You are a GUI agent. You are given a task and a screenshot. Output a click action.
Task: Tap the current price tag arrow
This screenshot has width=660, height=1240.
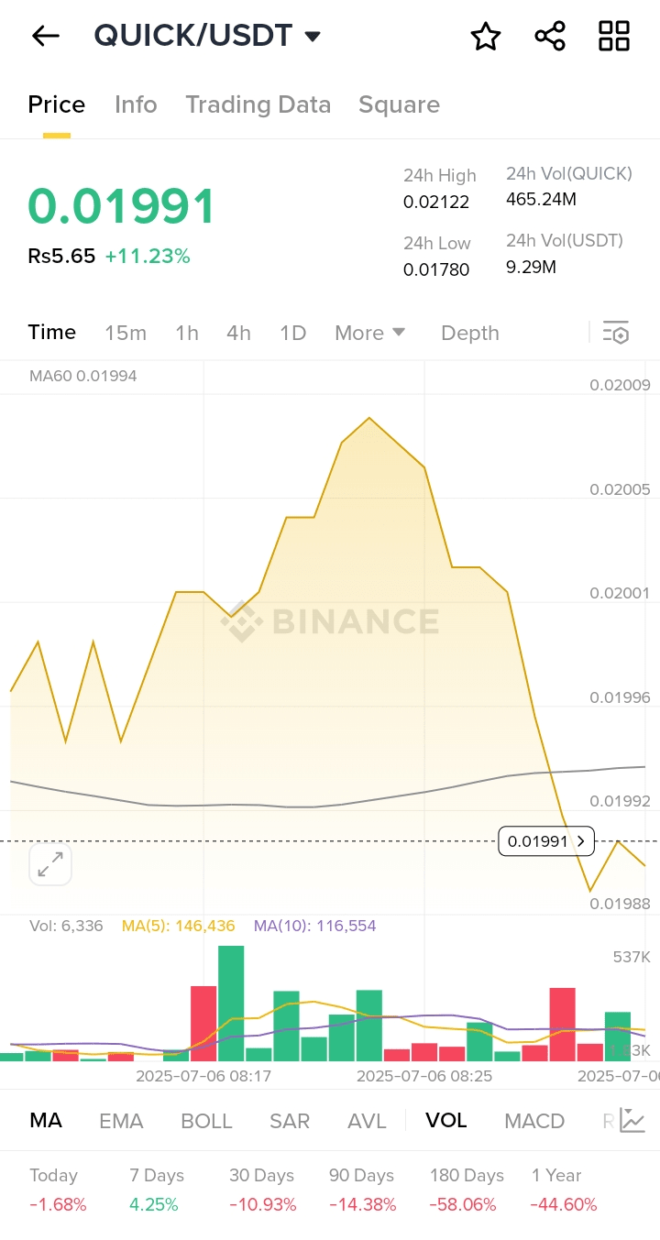point(581,840)
